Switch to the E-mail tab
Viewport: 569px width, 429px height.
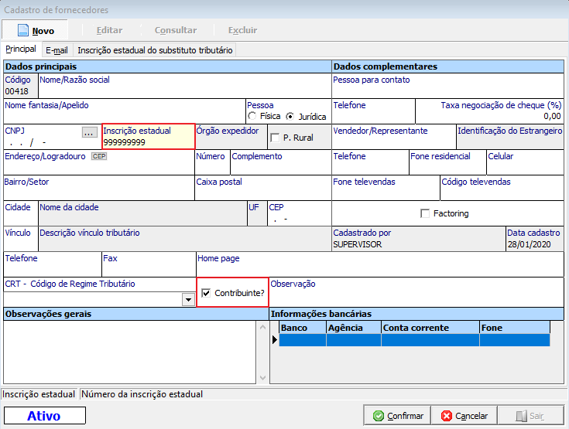[57, 50]
